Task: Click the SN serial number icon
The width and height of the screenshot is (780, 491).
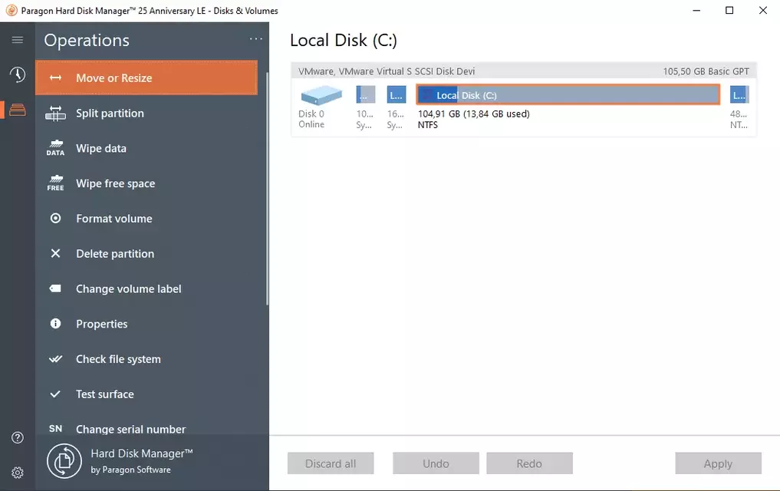Action: (x=56, y=428)
